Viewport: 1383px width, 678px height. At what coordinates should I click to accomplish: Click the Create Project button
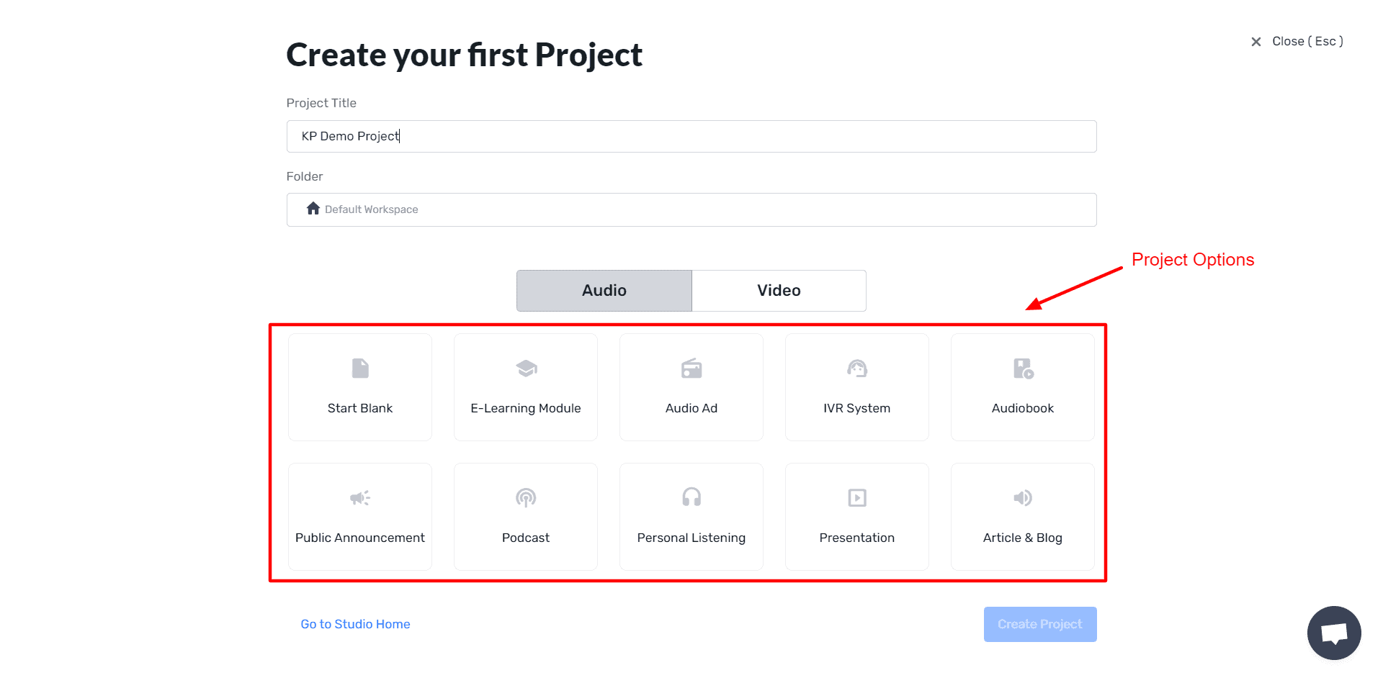click(x=1039, y=624)
